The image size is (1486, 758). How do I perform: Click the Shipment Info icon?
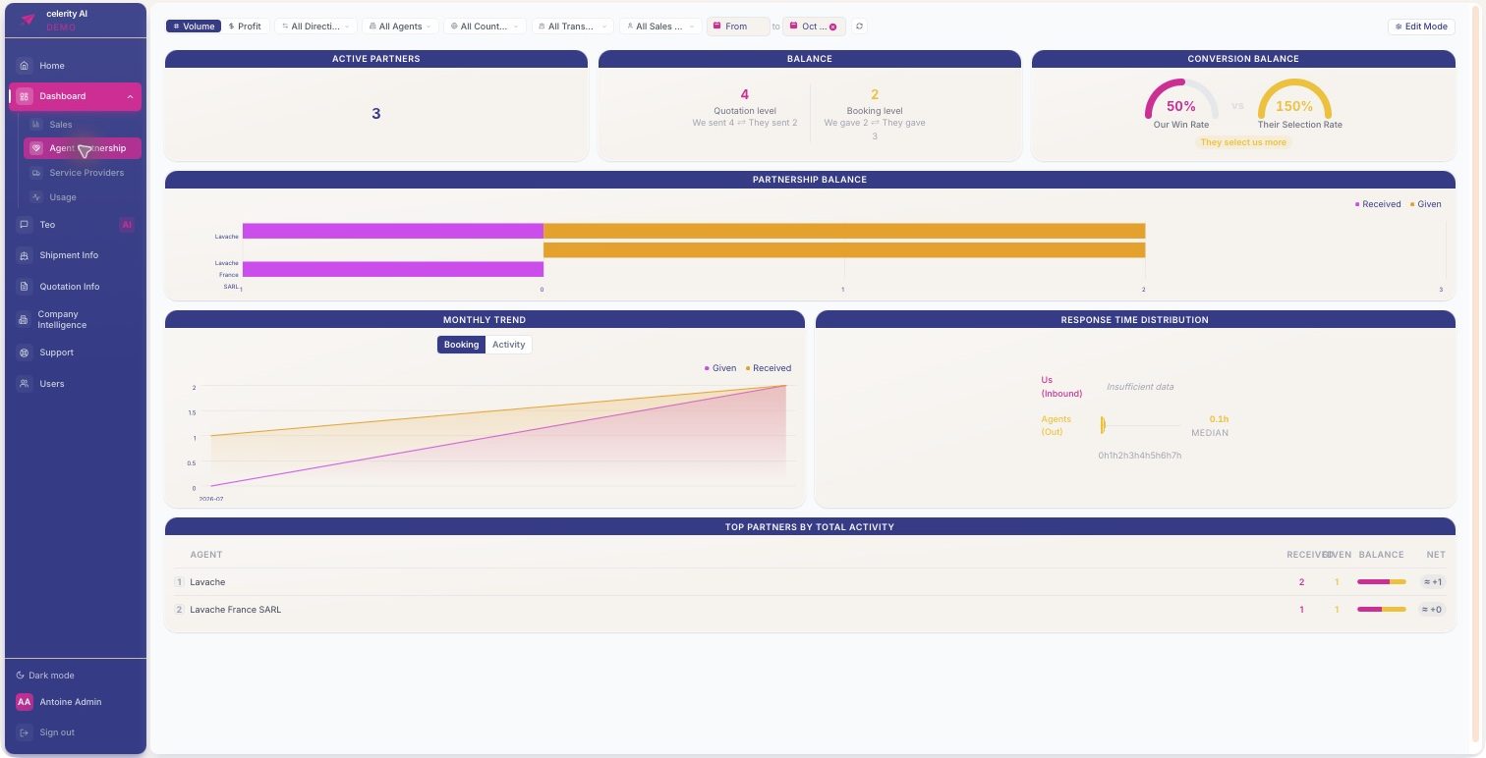coord(25,255)
